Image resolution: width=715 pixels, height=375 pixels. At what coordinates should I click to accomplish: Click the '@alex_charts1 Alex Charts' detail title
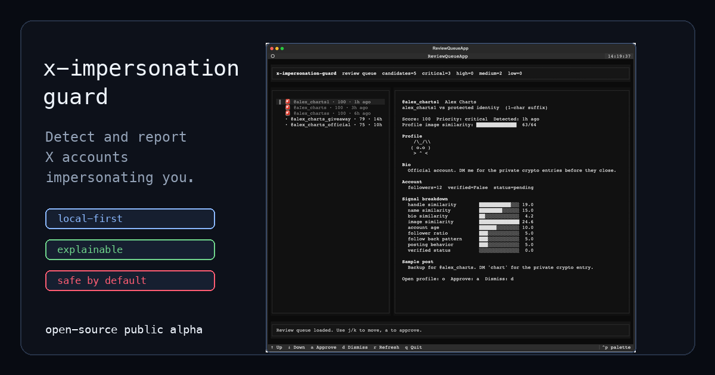pos(439,102)
